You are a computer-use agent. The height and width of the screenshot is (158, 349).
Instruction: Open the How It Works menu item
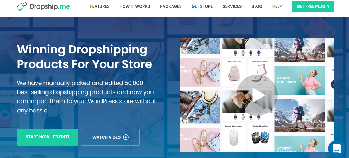coord(135,6)
